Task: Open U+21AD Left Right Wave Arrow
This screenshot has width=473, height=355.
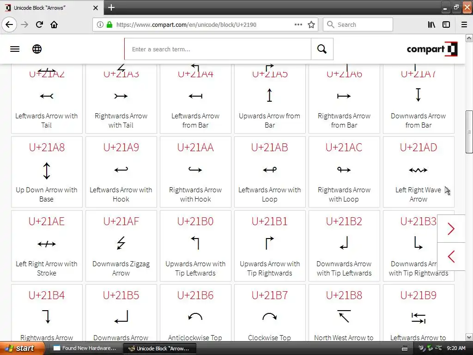Action: (x=418, y=172)
